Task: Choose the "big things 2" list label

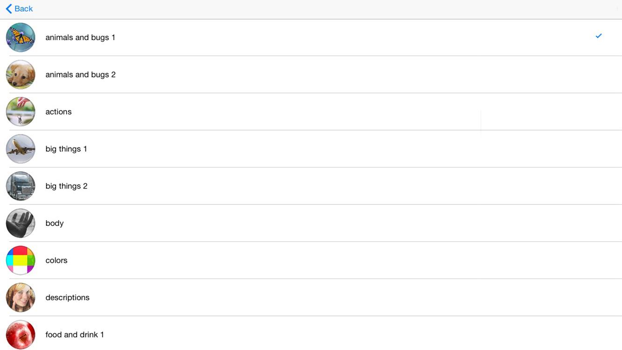Action: click(x=66, y=186)
